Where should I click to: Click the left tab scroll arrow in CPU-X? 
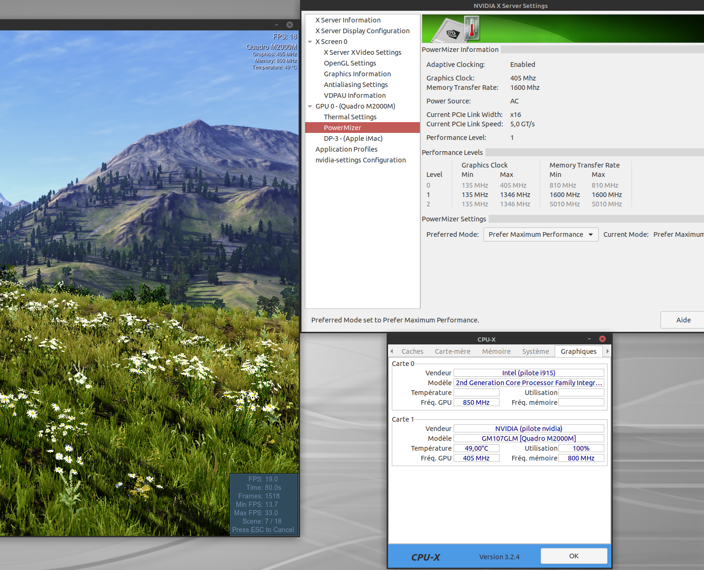click(392, 351)
